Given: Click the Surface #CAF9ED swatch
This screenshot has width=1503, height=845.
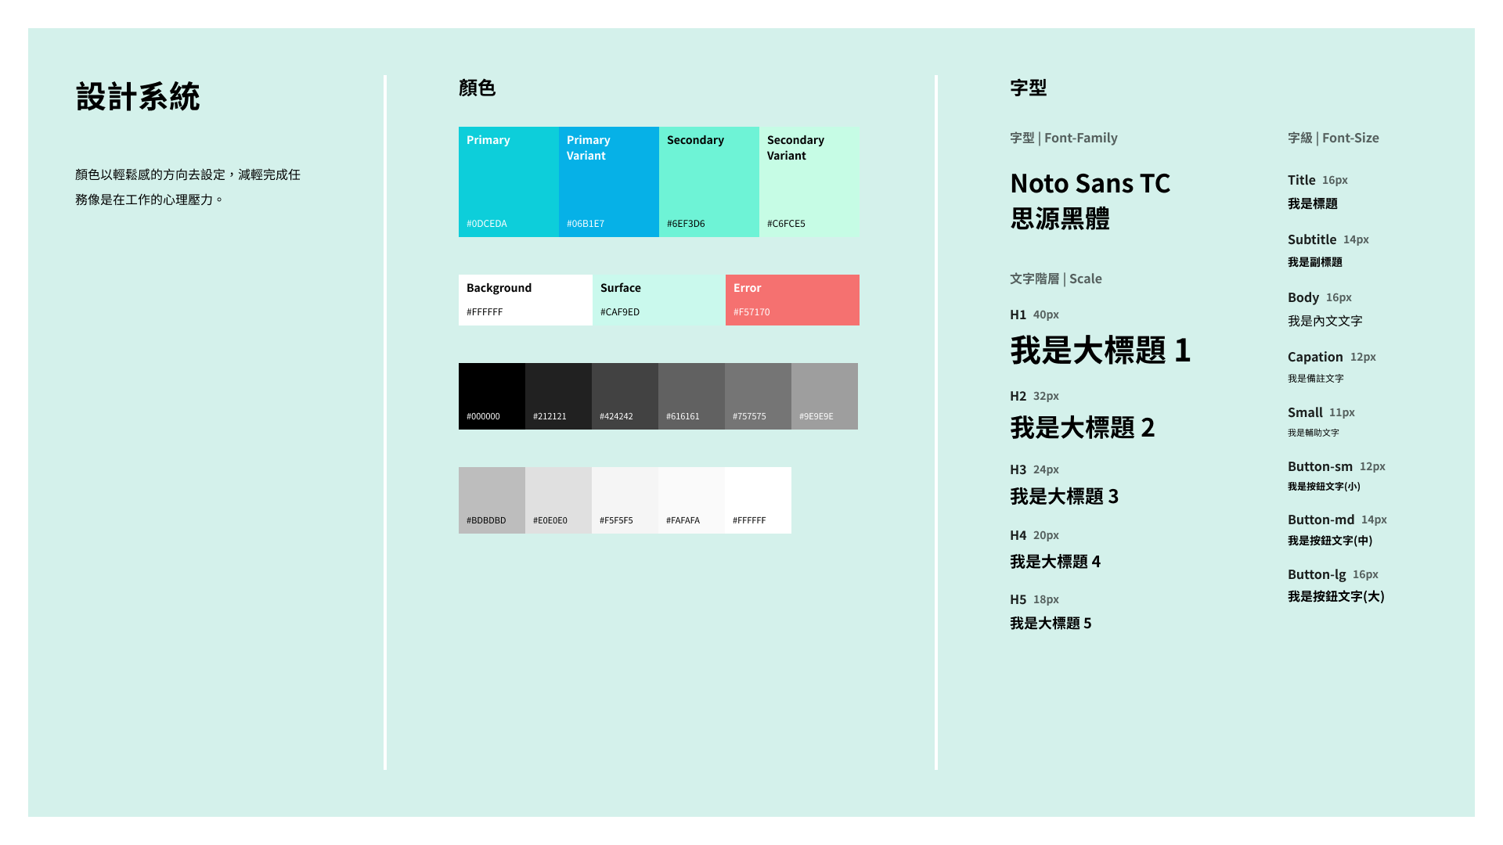Looking at the screenshot, I should [658, 300].
